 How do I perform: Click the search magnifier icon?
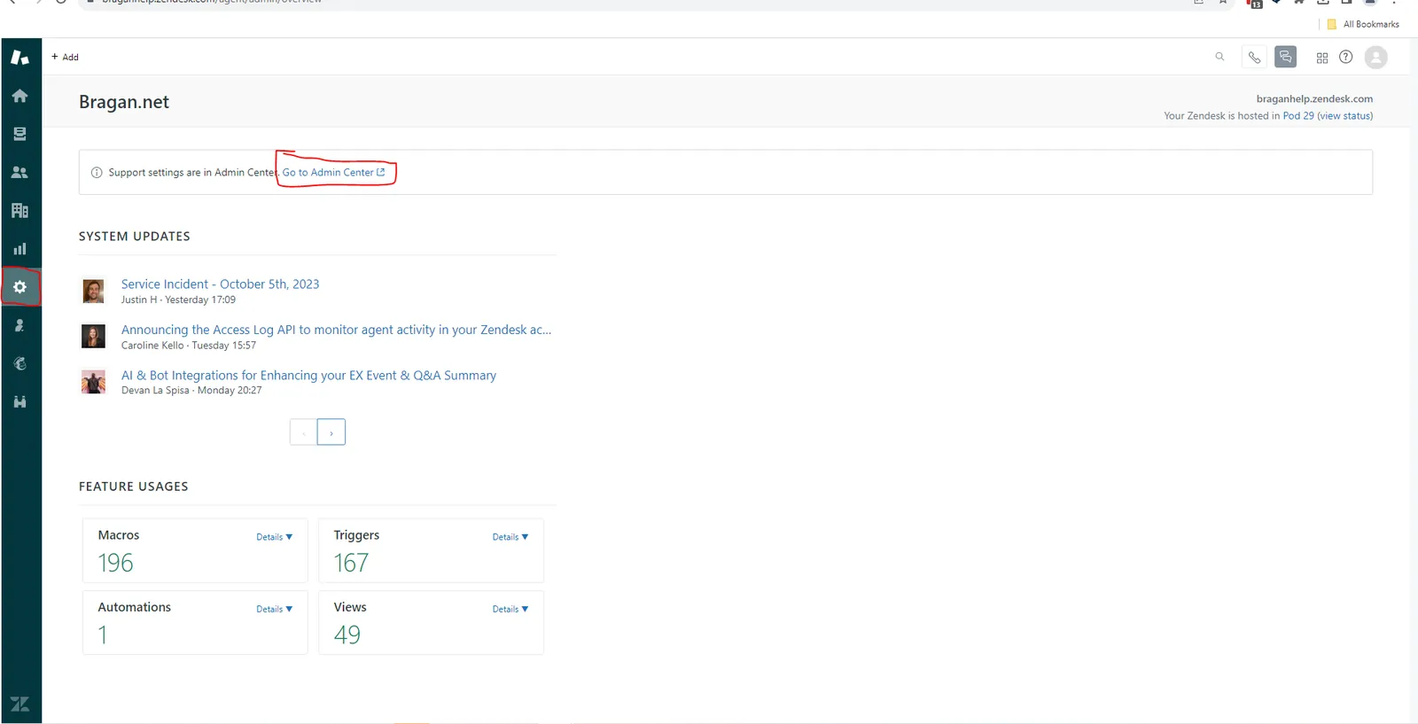(1219, 57)
